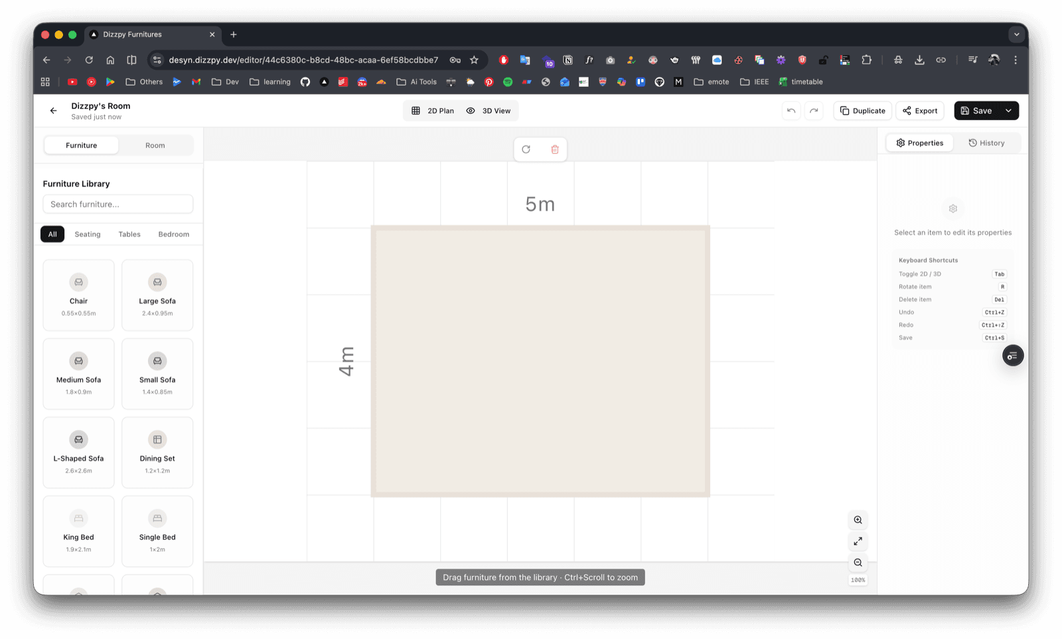Click the beige room floor area

point(540,361)
